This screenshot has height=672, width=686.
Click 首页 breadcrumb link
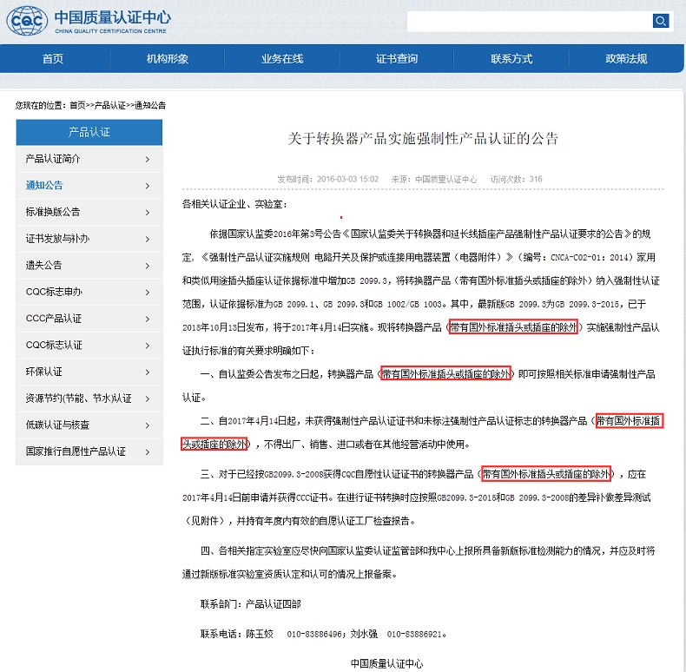77,105
